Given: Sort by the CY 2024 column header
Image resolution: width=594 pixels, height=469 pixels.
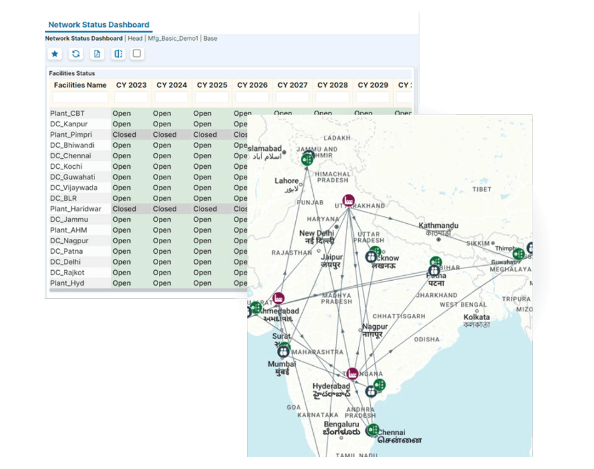Looking at the screenshot, I should tap(171, 85).
